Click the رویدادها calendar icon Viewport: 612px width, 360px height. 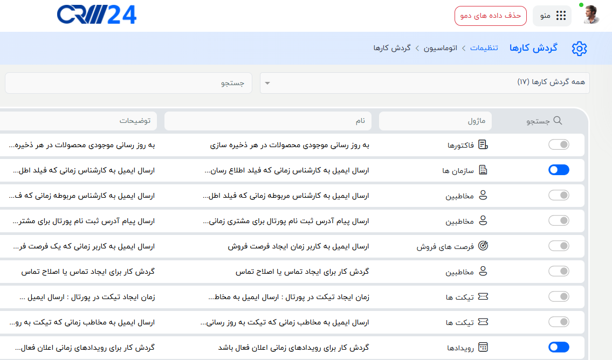coord(483,347)
